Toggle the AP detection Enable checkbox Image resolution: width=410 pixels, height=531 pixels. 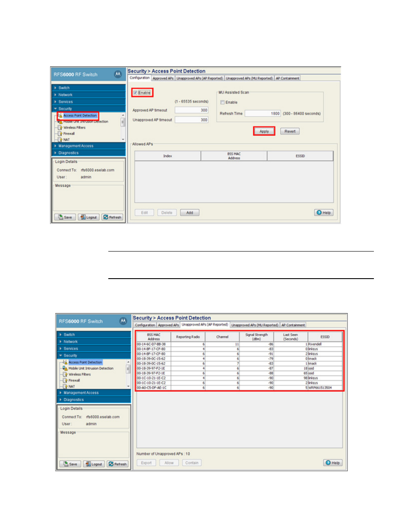pos(135,93)
